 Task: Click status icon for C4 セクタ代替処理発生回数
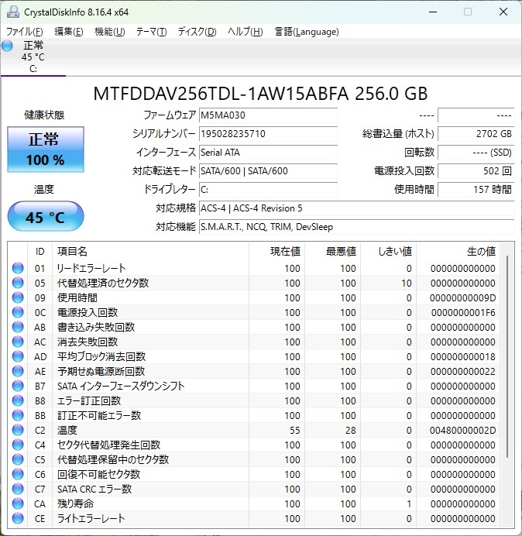tap(18, 445)
